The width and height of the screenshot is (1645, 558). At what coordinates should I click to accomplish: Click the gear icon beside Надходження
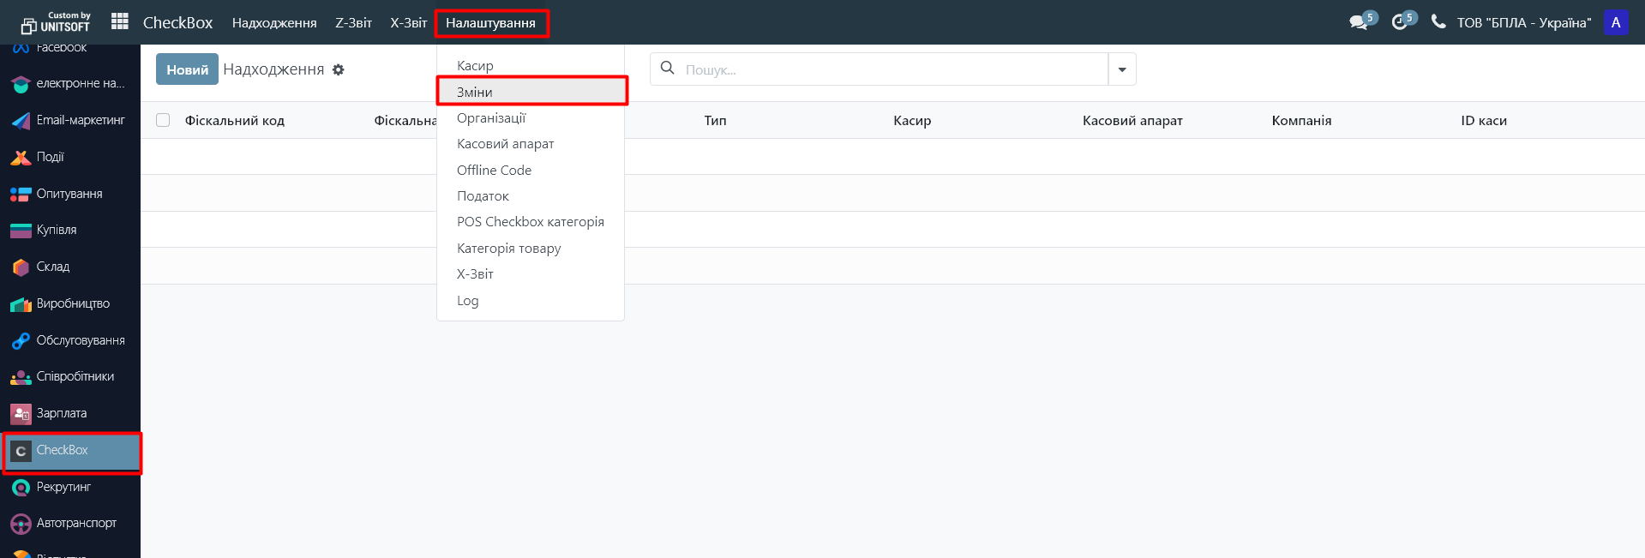pyautogui.click(x=339, y=70)
